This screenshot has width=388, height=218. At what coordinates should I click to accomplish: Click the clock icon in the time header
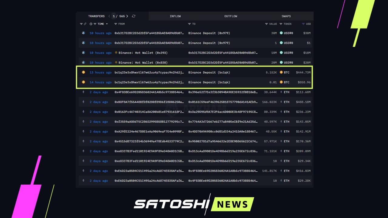pos(91,24)
